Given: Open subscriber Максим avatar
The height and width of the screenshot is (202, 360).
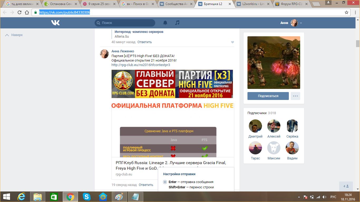Looking at the screenshot, I should (x=274, y=148).
